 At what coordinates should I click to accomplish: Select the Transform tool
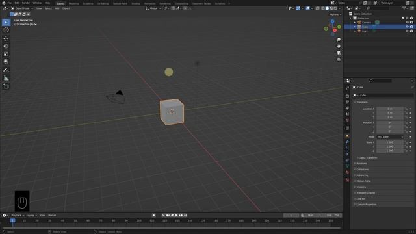[6, 62]
